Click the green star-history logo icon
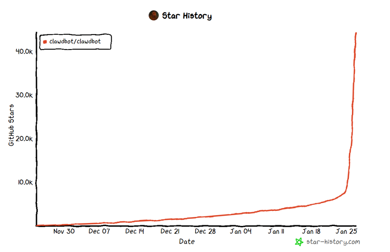The height and width of the screenshot is (252, 390). pos(299,242)
